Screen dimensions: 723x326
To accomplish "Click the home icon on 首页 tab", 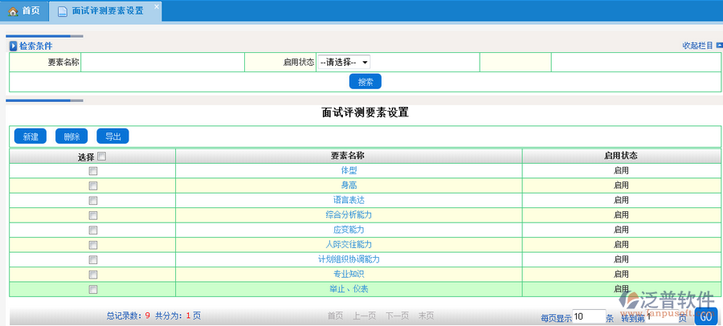I will (13, 11).
